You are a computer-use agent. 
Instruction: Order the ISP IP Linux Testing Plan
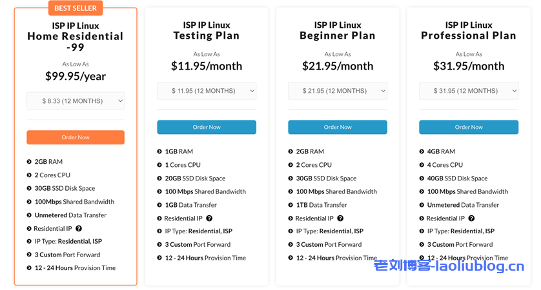click(x=207, y=127)
